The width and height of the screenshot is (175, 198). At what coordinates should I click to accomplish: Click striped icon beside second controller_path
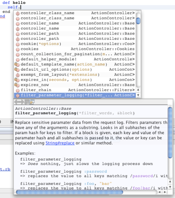point(18,39)
